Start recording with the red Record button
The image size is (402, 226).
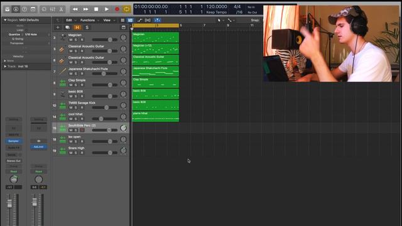point(117,9)
